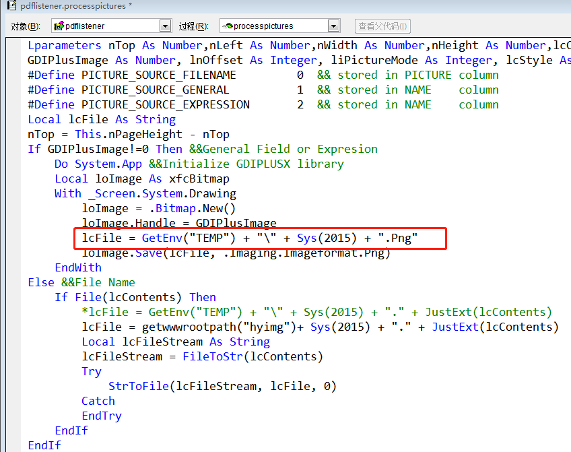Click the 'Do System.App' line
This screenshot has height=452, width=571.
coord(98,164)
